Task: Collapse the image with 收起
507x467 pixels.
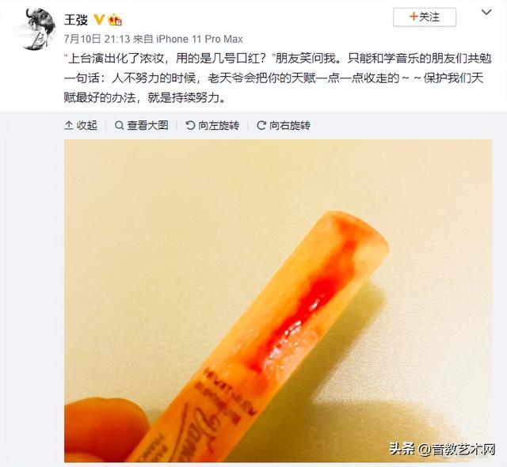Action: (81, 125)
